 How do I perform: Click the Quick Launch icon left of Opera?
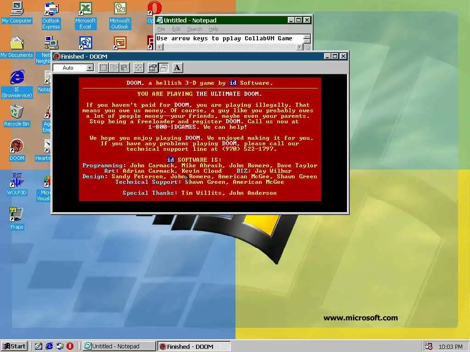tap(60, 346)
